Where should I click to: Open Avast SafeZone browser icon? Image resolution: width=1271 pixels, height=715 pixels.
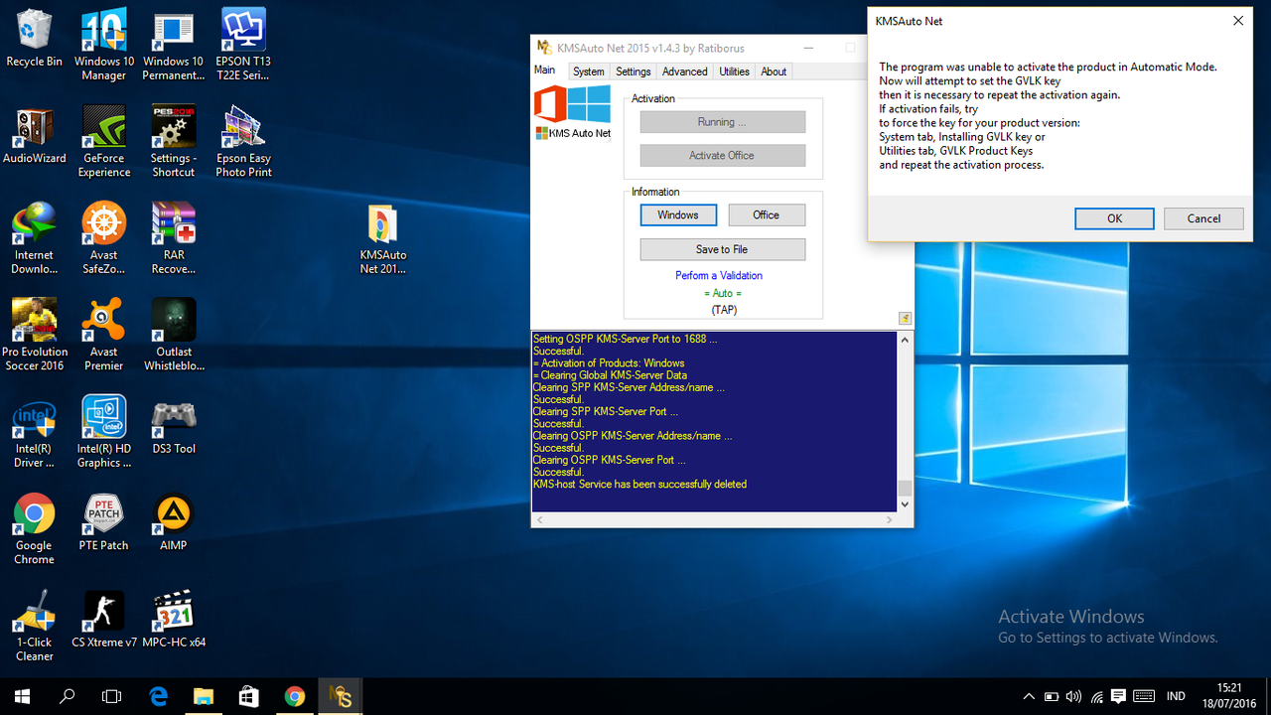pos(103,238)
